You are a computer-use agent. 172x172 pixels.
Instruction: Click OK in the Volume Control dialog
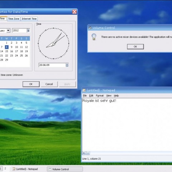click(x=135, y=47)
